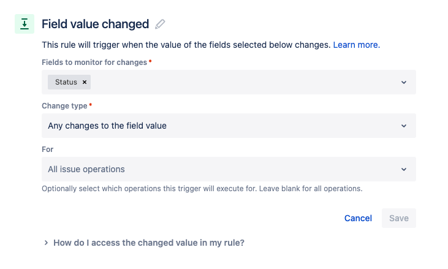Open the Learn more link

tap(357, 45)
